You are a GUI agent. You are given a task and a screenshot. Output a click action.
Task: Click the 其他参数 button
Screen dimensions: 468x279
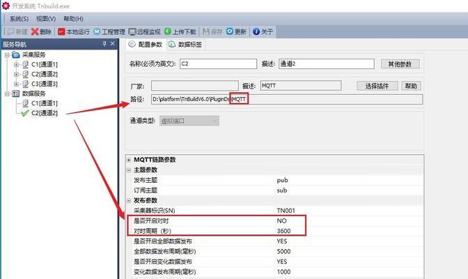tap(400, 64)
